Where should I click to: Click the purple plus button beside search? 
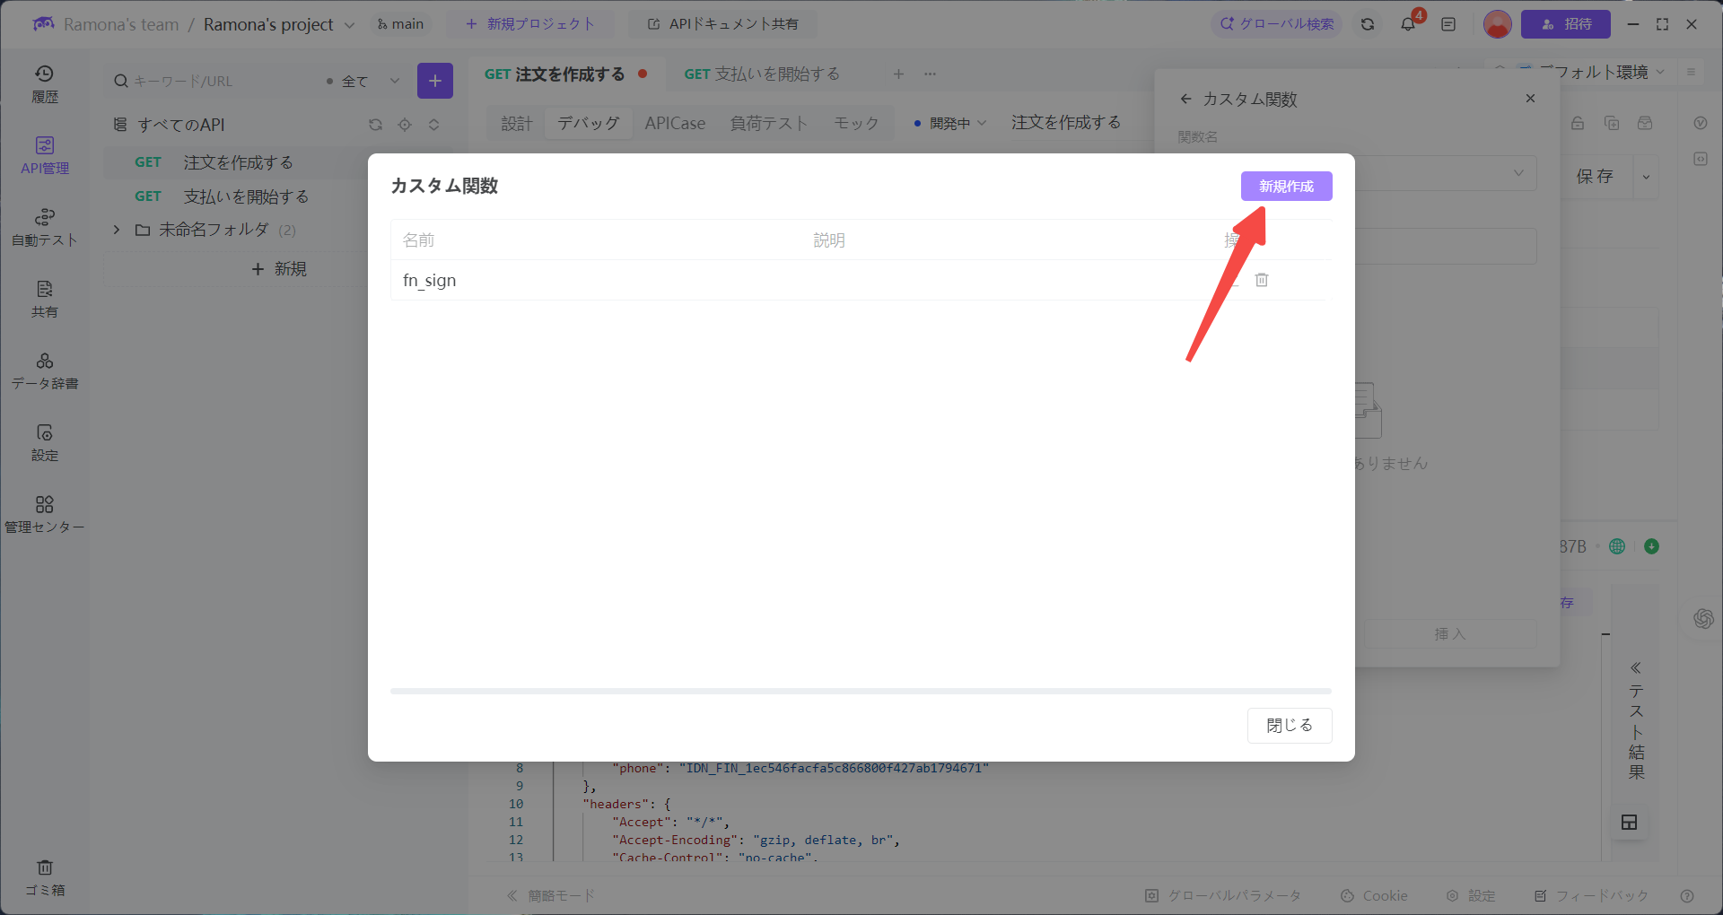coord(435,81)
